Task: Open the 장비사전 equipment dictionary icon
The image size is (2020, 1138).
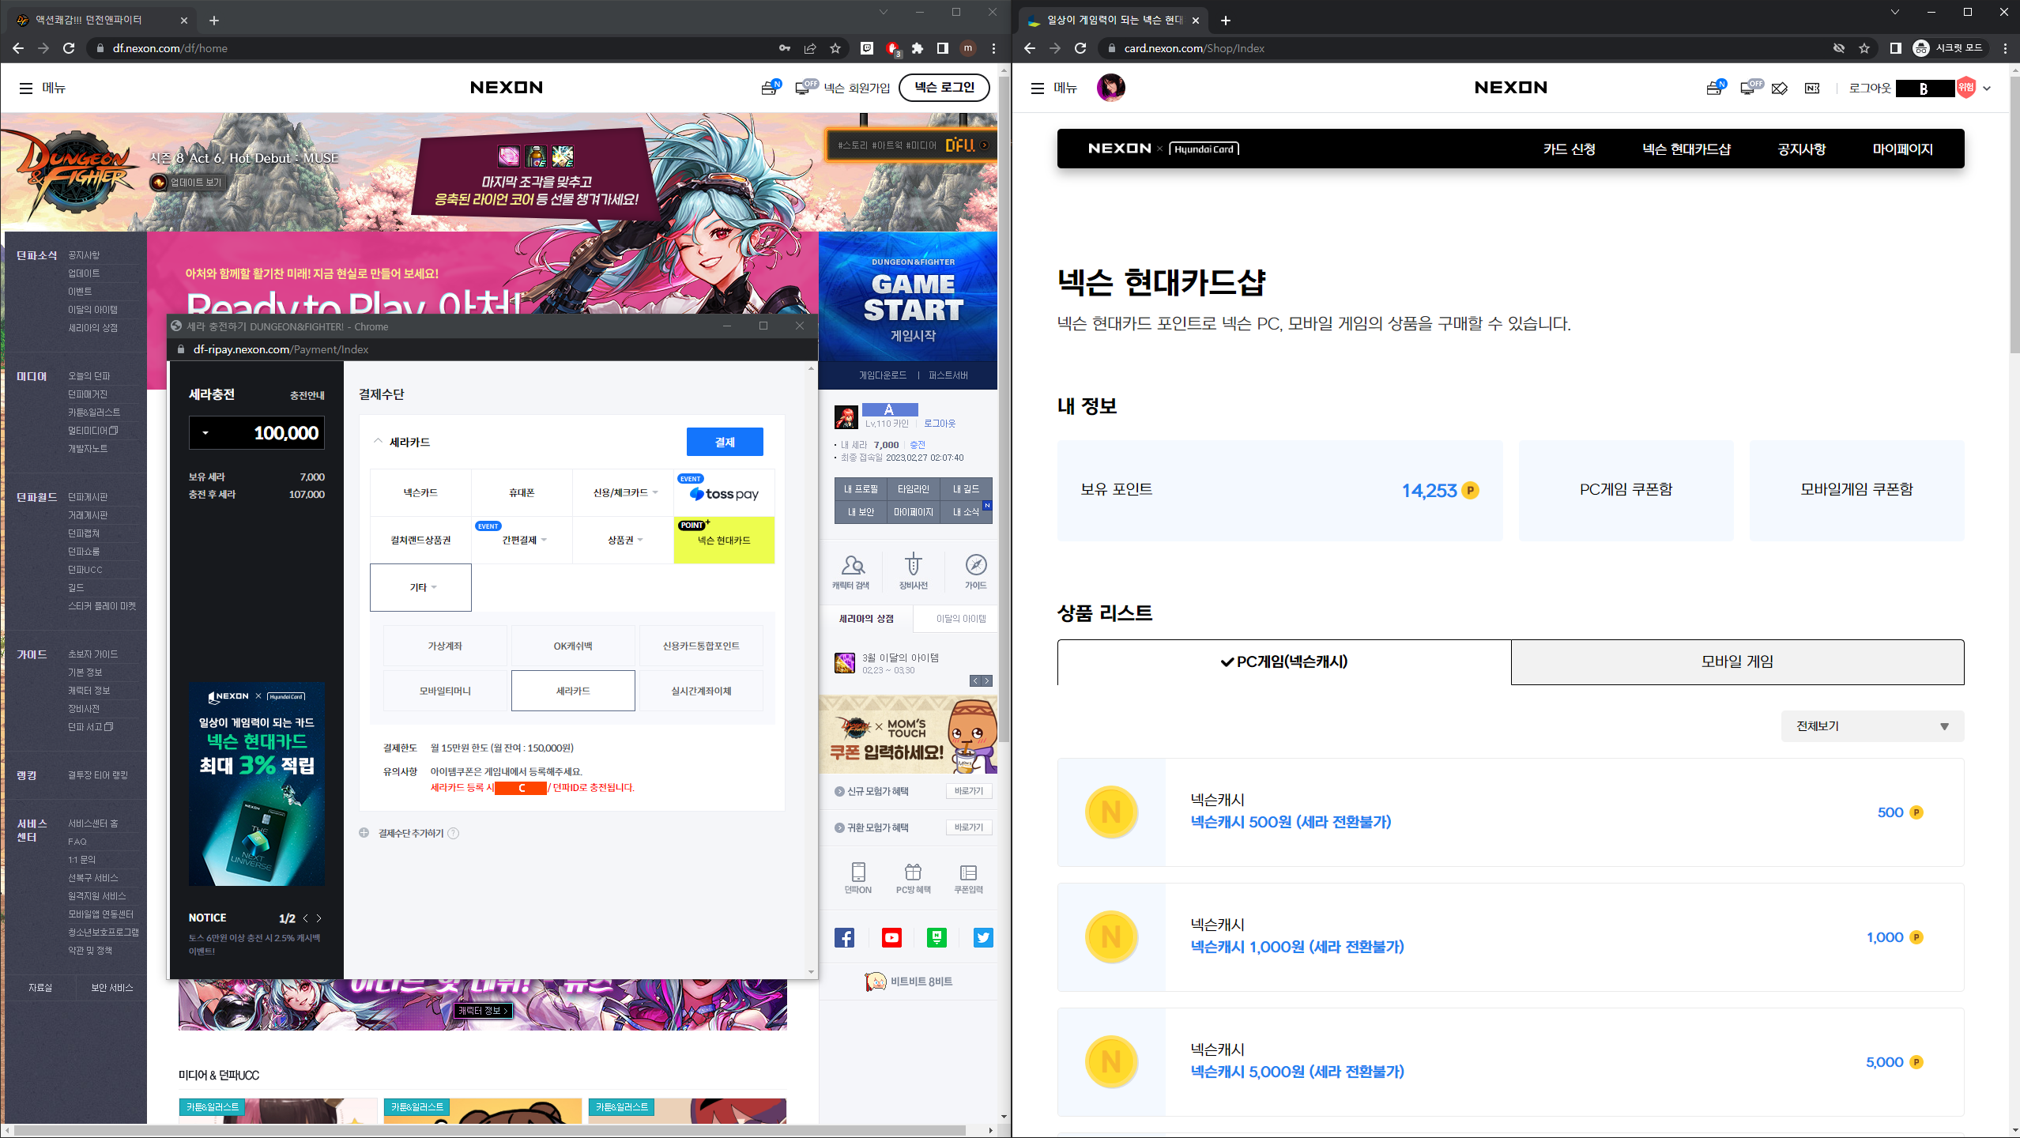Action: [x=913, y=571]
